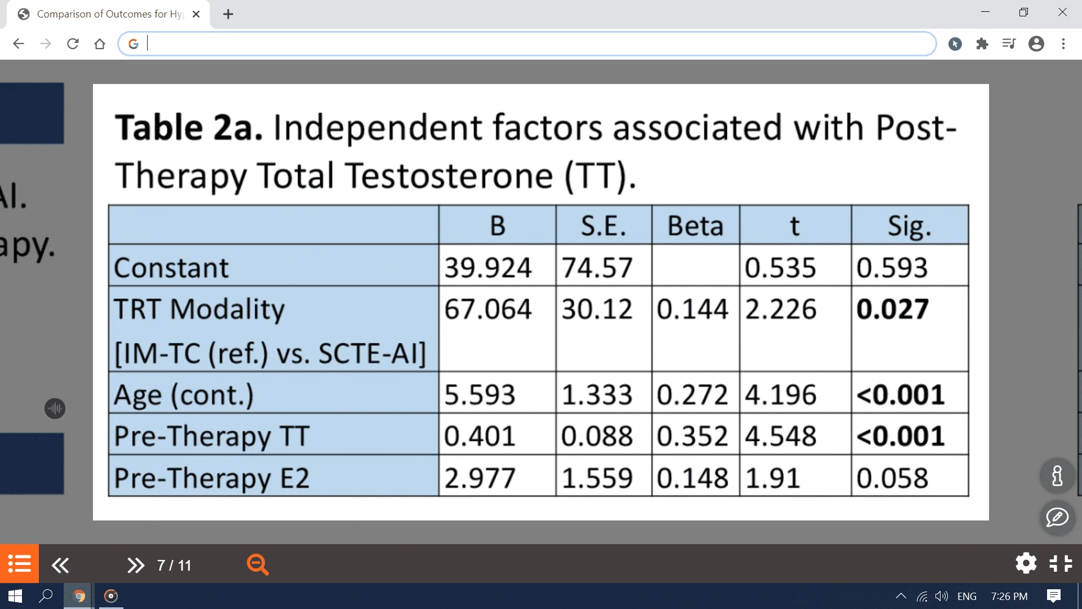Open the Chrome profile avatar
1082x609 pixels.
coord(1036,43)
